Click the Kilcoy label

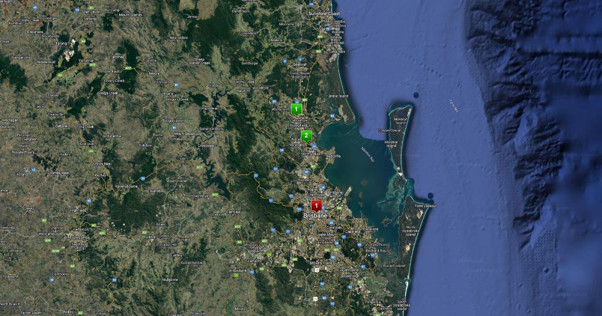click(x=214, y=86)
